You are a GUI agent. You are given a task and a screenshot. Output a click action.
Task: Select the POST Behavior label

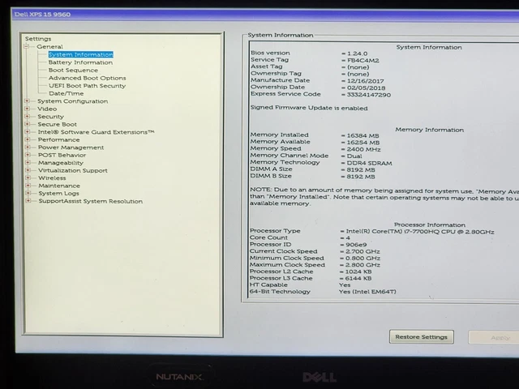[62, 155]
